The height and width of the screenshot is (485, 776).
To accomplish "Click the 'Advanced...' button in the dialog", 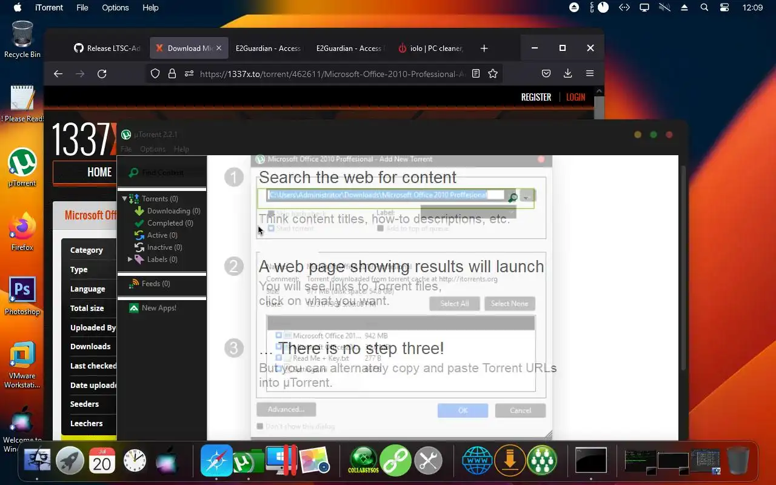I will [286, 409].
